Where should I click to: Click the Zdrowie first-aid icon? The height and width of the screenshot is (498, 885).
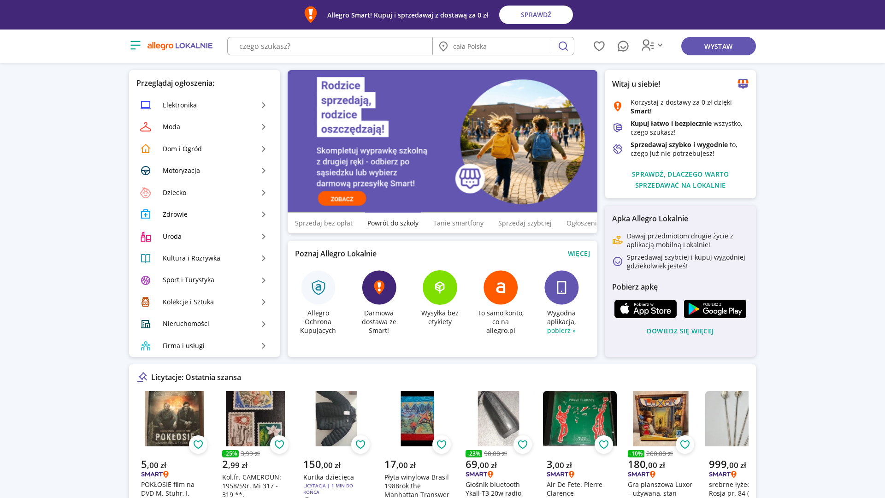[x=146, y=214]
